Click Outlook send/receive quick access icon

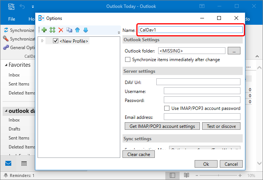(11, 6)
